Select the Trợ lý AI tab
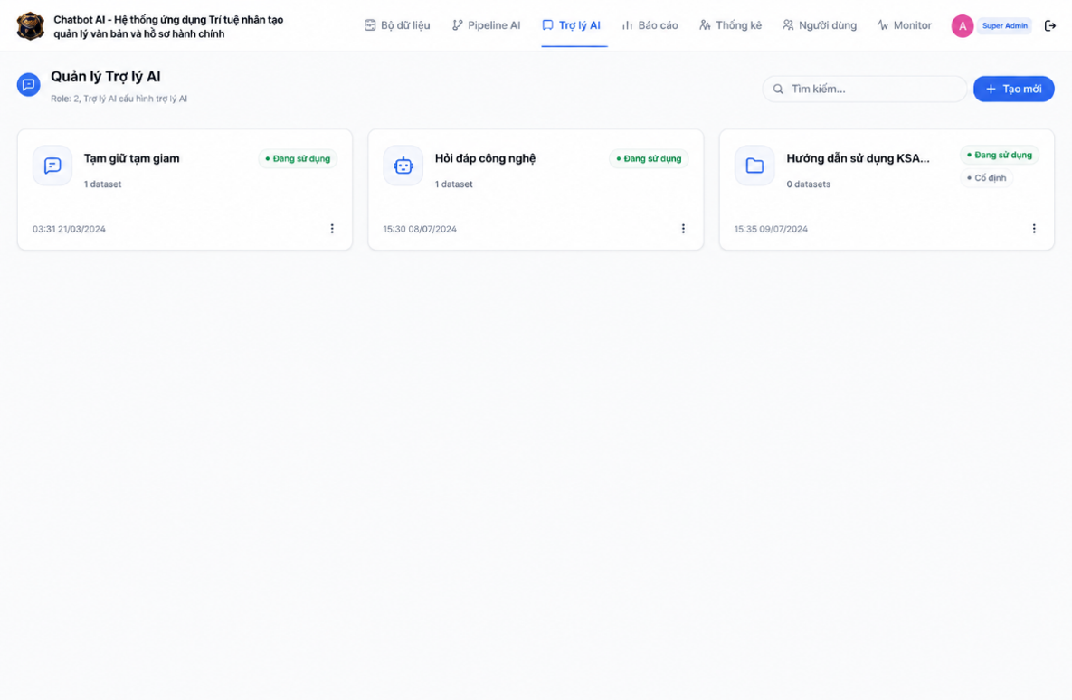The height and width of the screenshot is (700, 1072). [572, 25]
